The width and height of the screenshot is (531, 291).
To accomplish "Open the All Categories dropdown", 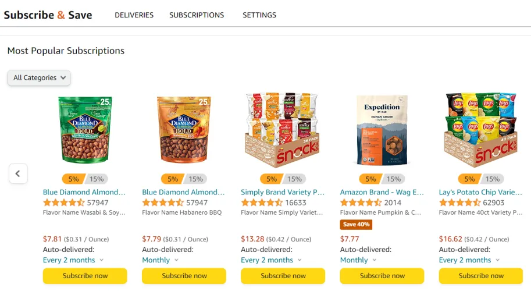I will pos(39,77).
